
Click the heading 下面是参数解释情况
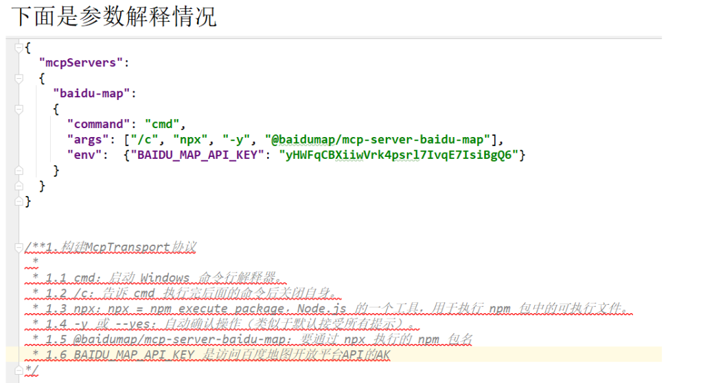pyautogui.click(x=114, y=16)
